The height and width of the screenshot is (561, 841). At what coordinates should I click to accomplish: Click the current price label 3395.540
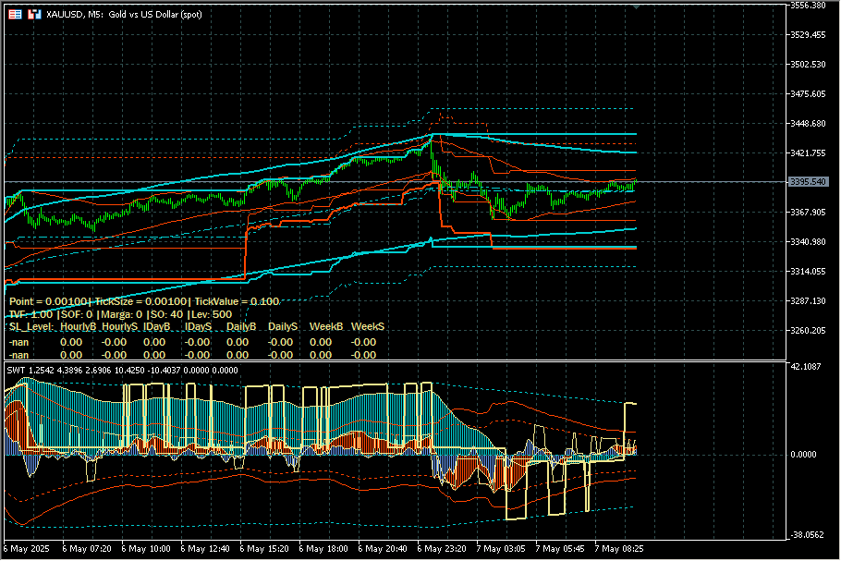click(x=809, y=182)
